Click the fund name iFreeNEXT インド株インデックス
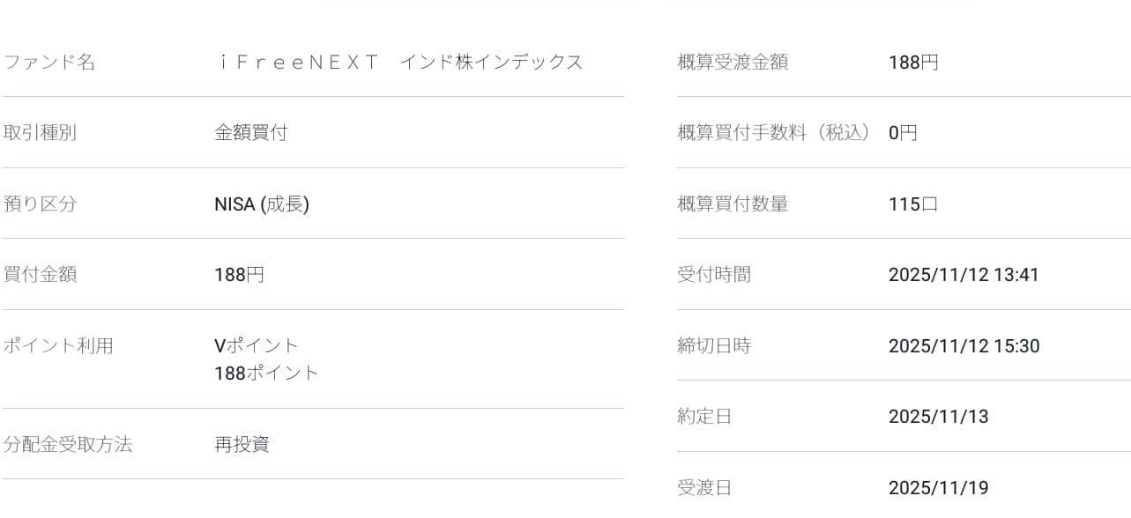This screenshot has height=518, width=1131. click(x=398, y=63)
